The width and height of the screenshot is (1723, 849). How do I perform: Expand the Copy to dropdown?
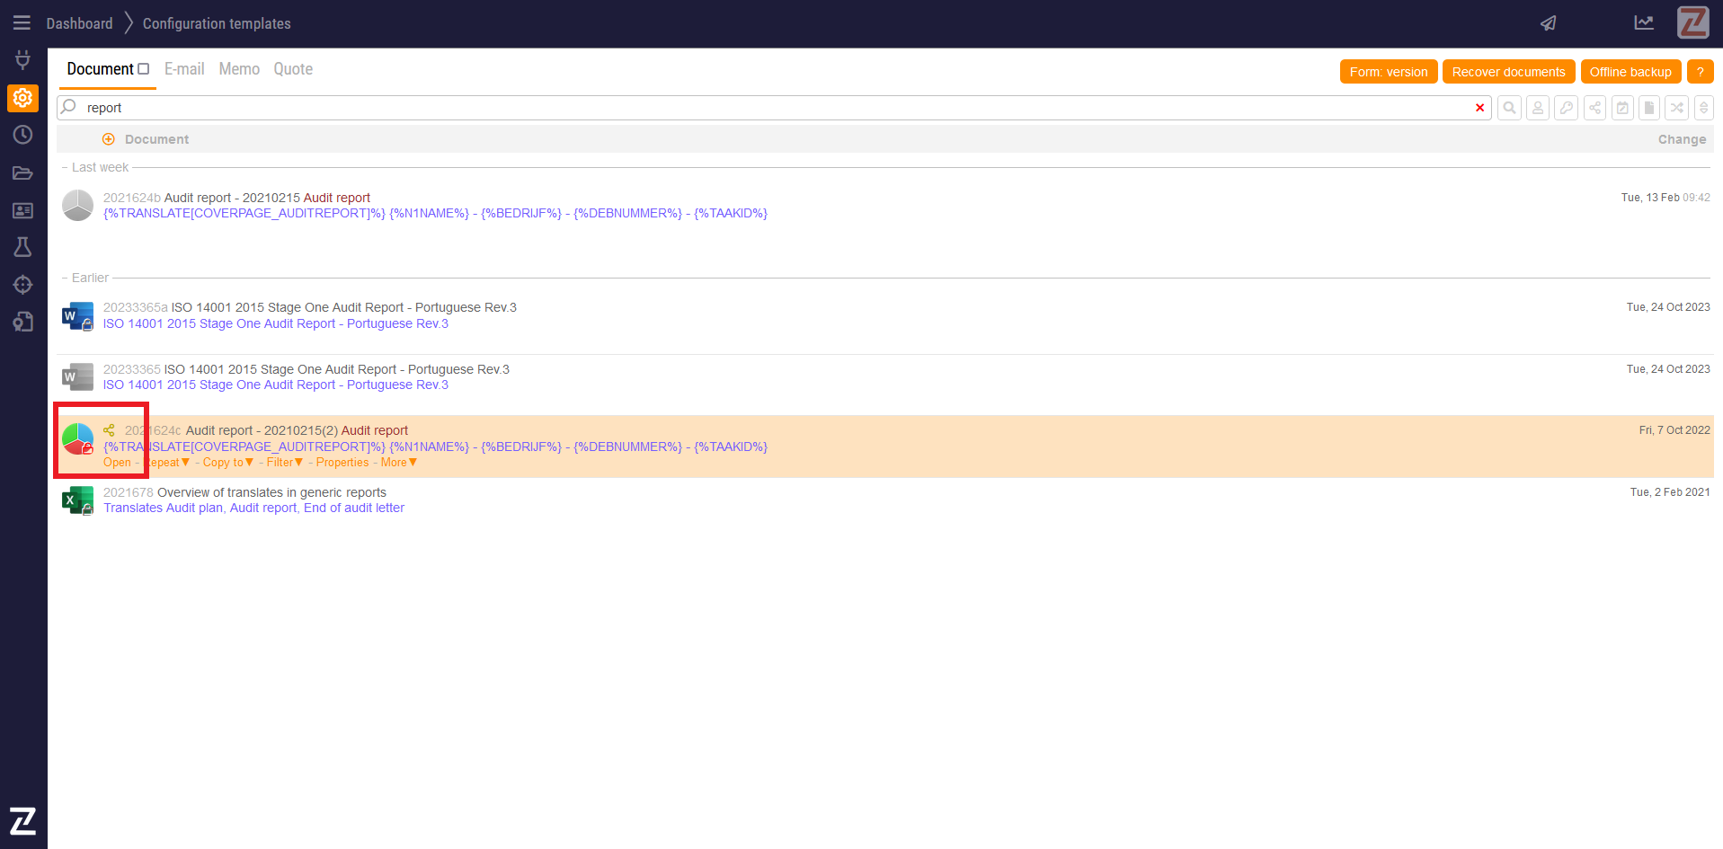point(227,463)
